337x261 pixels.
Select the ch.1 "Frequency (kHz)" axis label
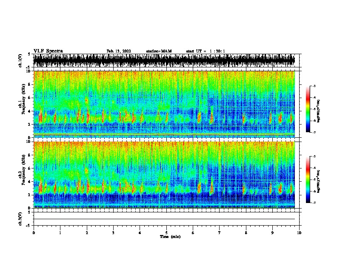23,99
